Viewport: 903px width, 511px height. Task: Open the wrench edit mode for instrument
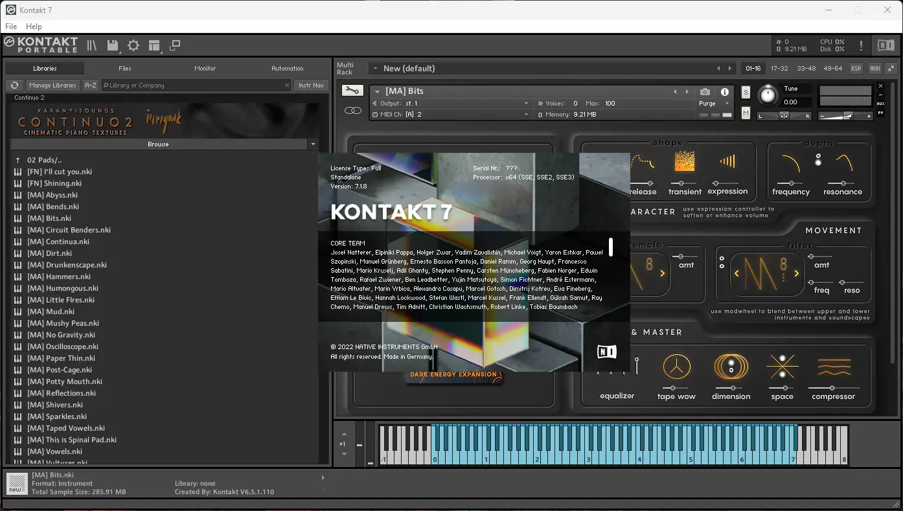tap(352, 91)
